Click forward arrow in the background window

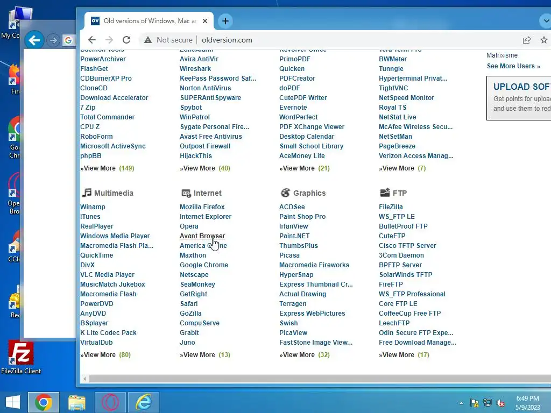(x=53, y=40)
